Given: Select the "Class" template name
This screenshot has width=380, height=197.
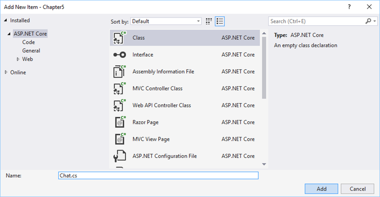Looking at the screenshot, I should [138, 38].
